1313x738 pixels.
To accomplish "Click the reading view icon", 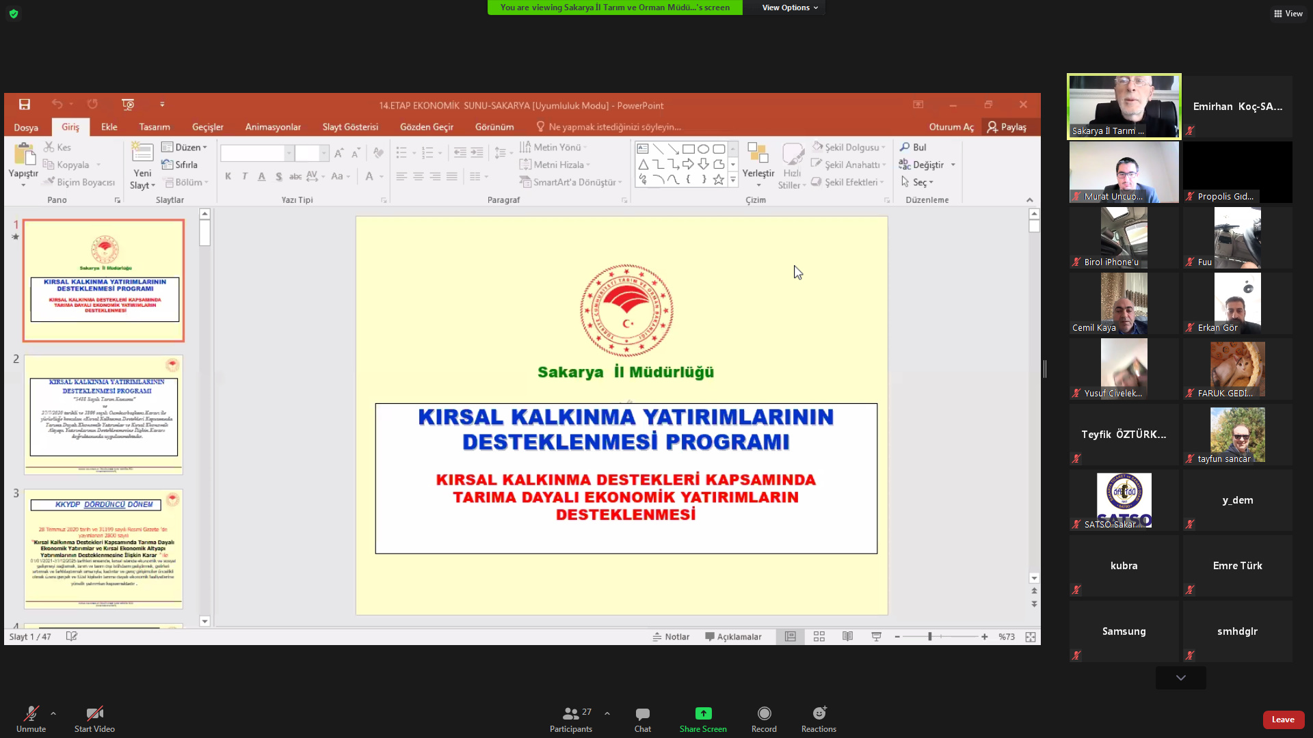I will tap(847, 636).
